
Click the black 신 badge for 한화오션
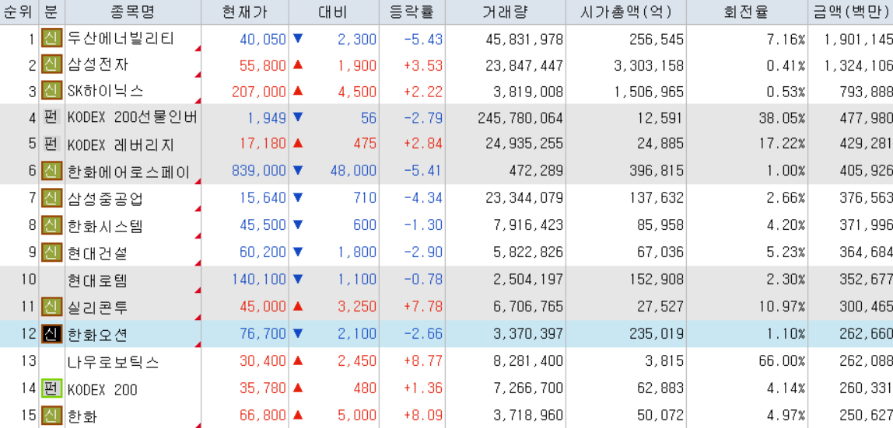[51, 334]
